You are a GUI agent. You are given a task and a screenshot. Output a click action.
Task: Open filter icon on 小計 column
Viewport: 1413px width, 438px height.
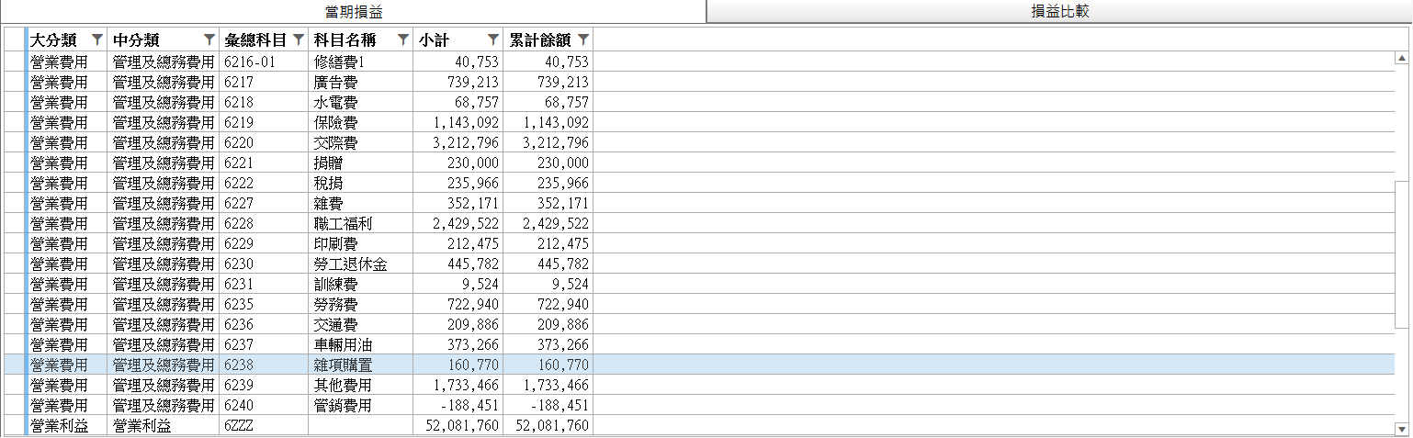(x=493, y=39)
